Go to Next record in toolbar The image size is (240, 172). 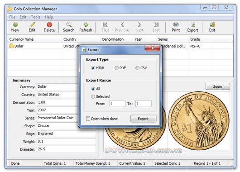(139, 27)
